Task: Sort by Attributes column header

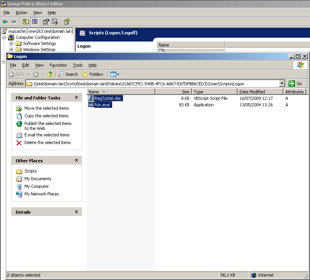Action: (294, 92)
